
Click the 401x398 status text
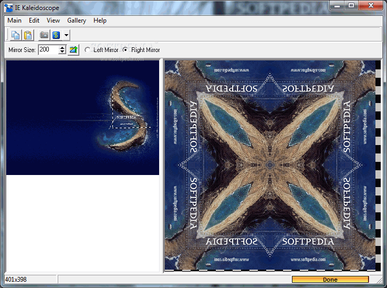(x=16, y=280)
